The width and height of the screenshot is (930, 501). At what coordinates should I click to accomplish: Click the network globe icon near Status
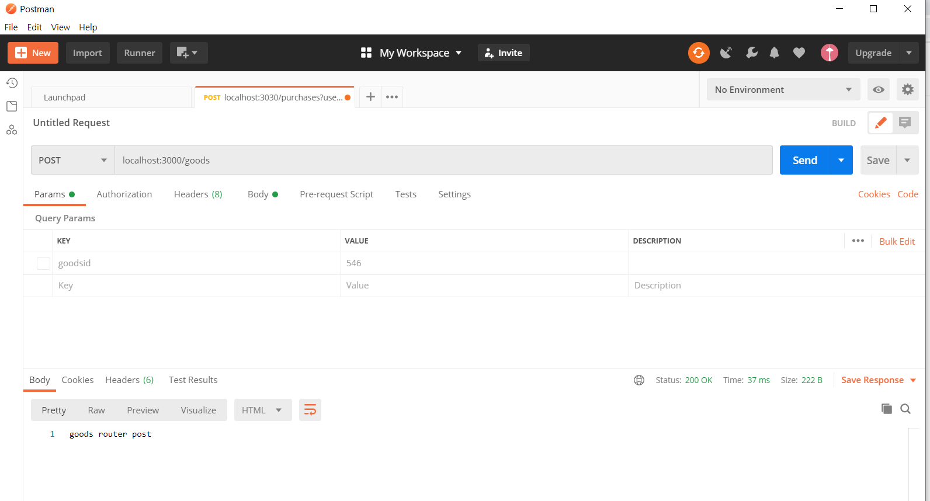click(639, 380)
